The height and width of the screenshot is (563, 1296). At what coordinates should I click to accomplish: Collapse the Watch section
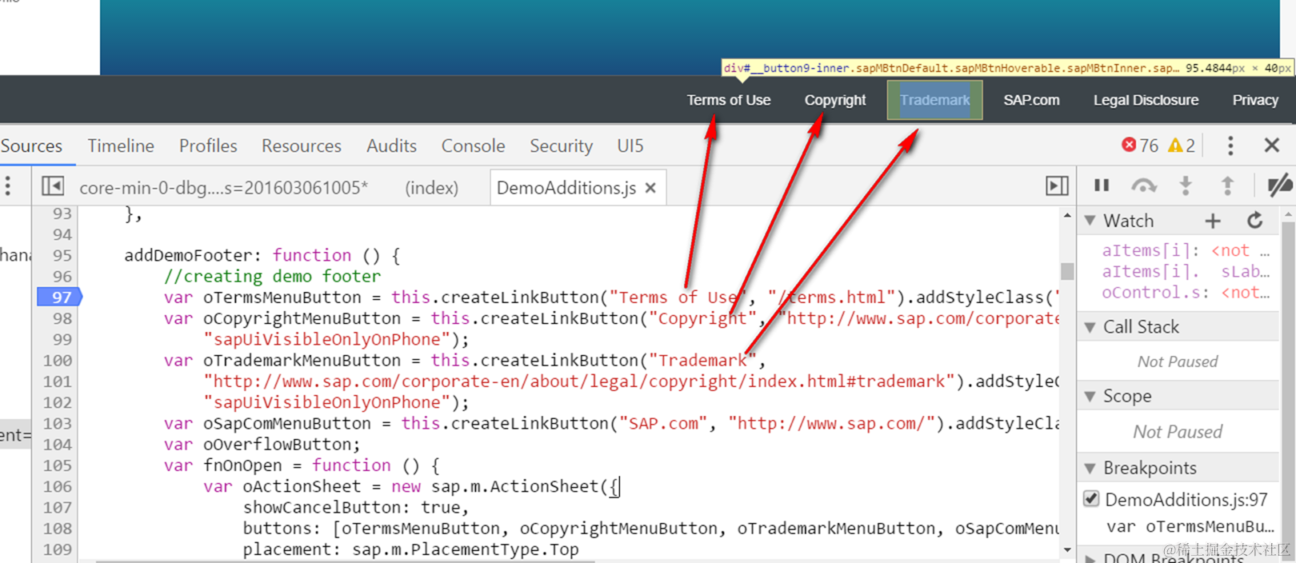[1090, 221]
